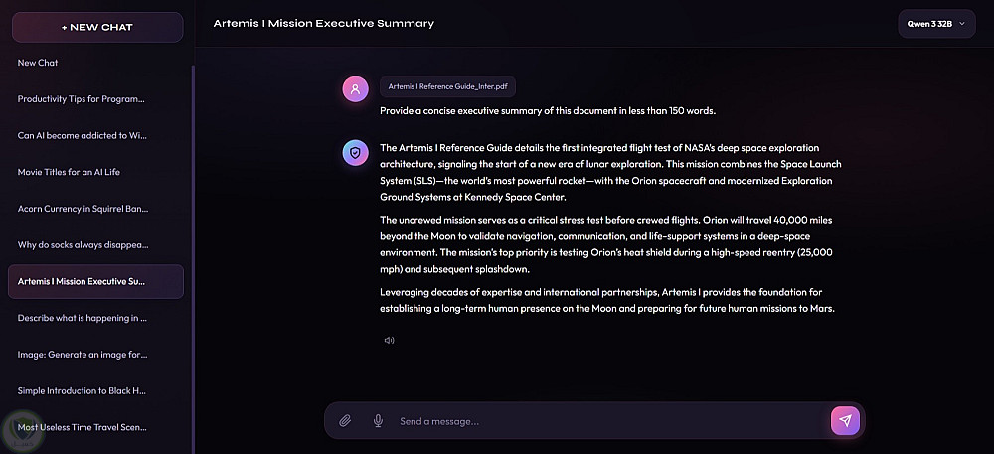
Task: Click the AI assistant shield avatar
Action: point(356,152)
